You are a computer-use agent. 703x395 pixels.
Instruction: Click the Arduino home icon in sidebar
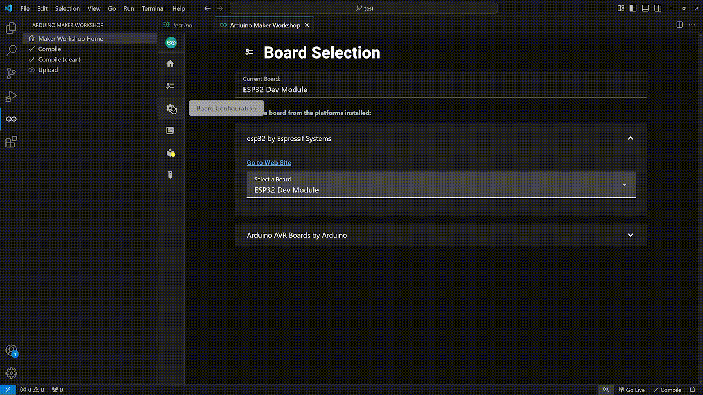pyautogui.click(x=171, y=64)
